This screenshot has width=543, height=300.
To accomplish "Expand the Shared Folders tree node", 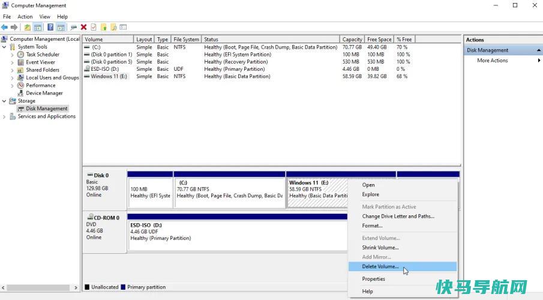I will pyautogui.click(x=12, y=70).
